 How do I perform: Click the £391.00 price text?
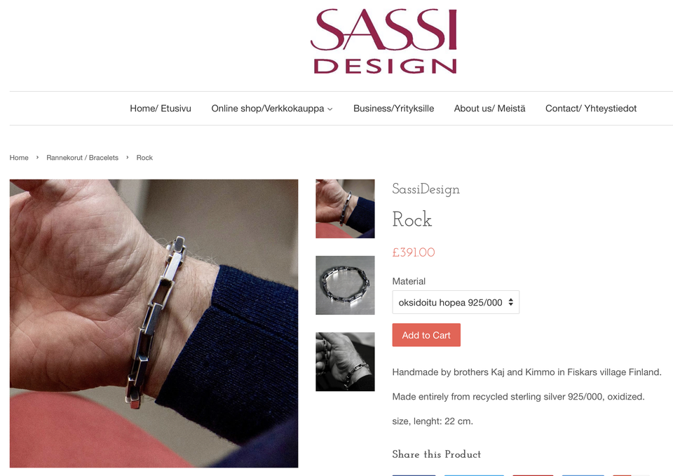414,252
